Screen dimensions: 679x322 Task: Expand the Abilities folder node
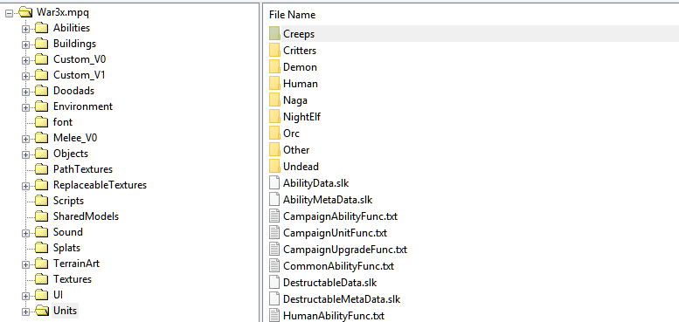click(25, 29)
